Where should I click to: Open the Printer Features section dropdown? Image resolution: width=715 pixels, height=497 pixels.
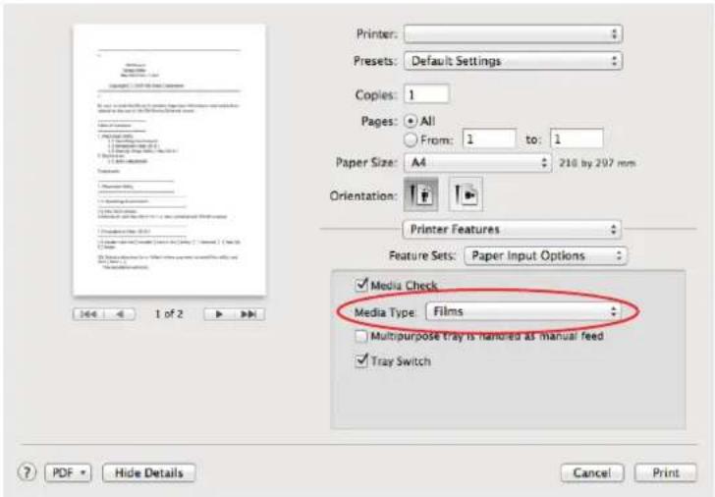pos(512,230)
